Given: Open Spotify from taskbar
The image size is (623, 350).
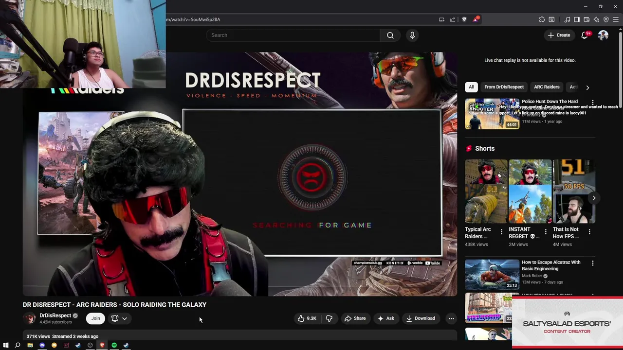Looking at the screenshot, I should pyautogui.click(x=114, y=345).
